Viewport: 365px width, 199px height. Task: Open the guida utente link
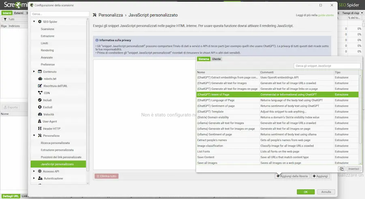[326, 15]
